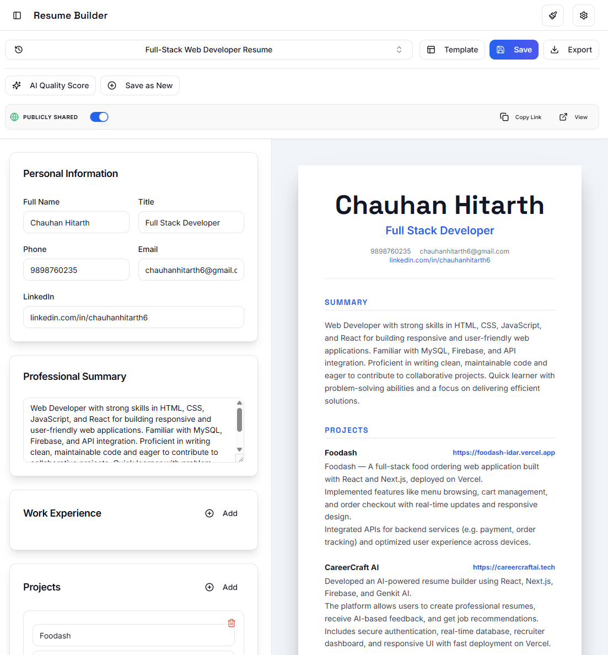
Task: Click the Resume Builder app title
Action: coord(71,15)
